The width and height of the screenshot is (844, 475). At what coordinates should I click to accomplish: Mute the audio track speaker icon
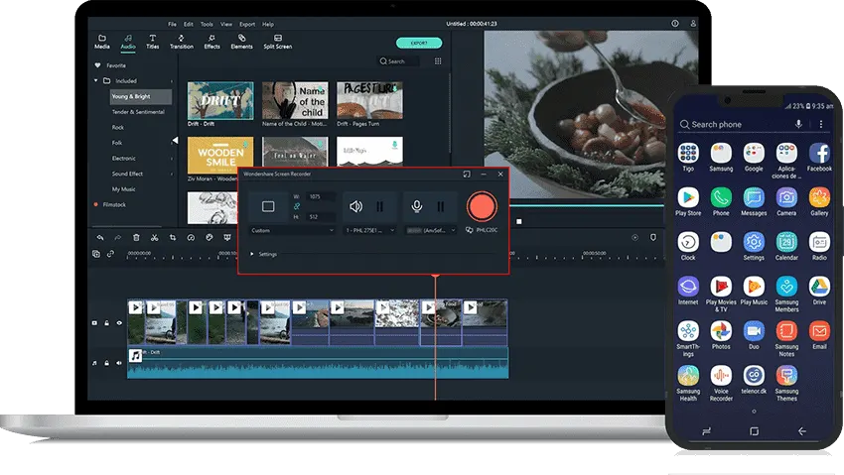(119, 363)
